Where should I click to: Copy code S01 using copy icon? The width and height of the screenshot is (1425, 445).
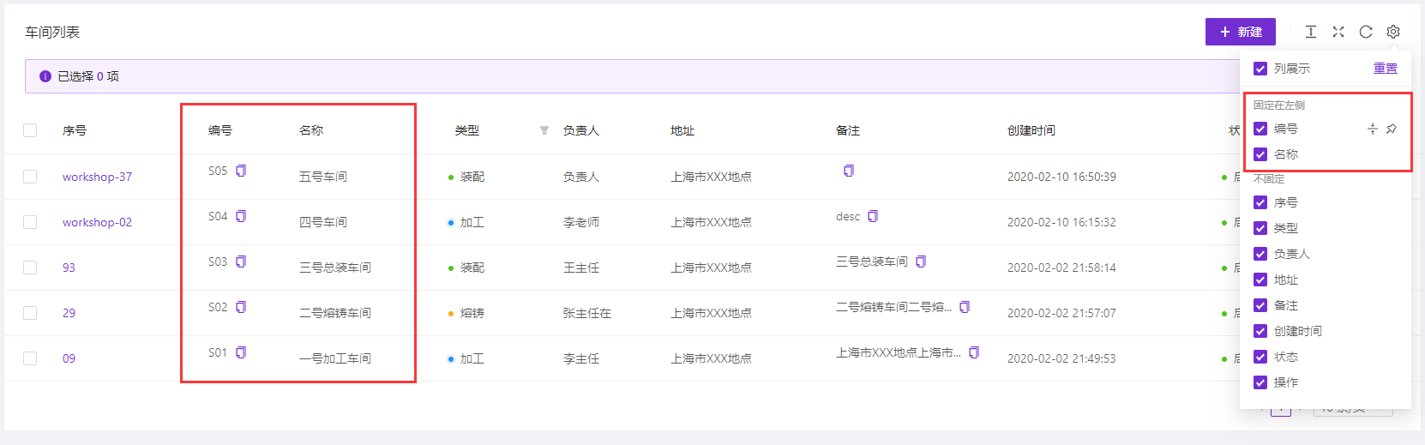click(241, 352)
